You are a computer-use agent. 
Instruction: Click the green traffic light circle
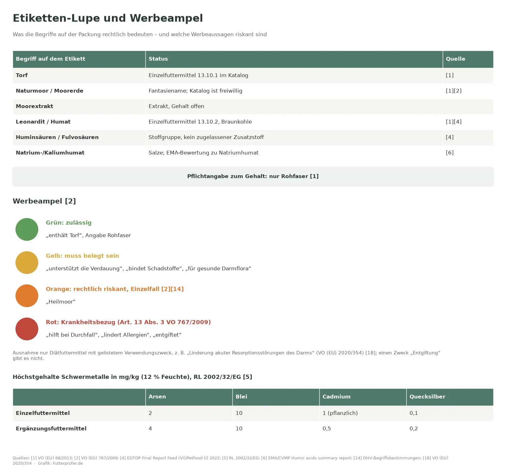point(27,229)
